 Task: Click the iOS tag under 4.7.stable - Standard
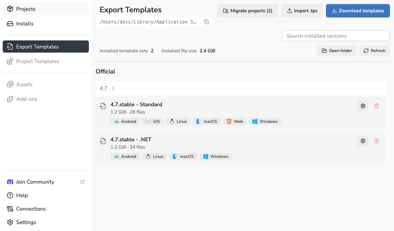152,121
